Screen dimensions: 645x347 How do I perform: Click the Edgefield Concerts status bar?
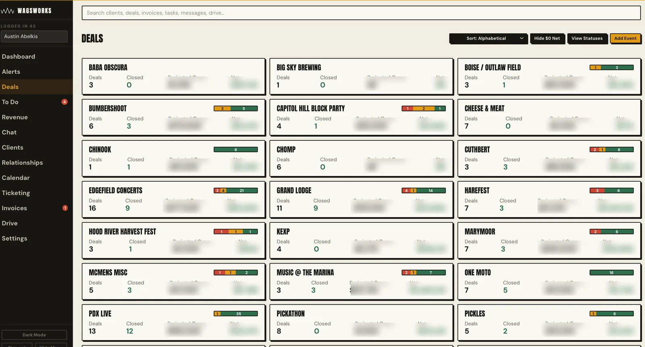coord(236,190)
